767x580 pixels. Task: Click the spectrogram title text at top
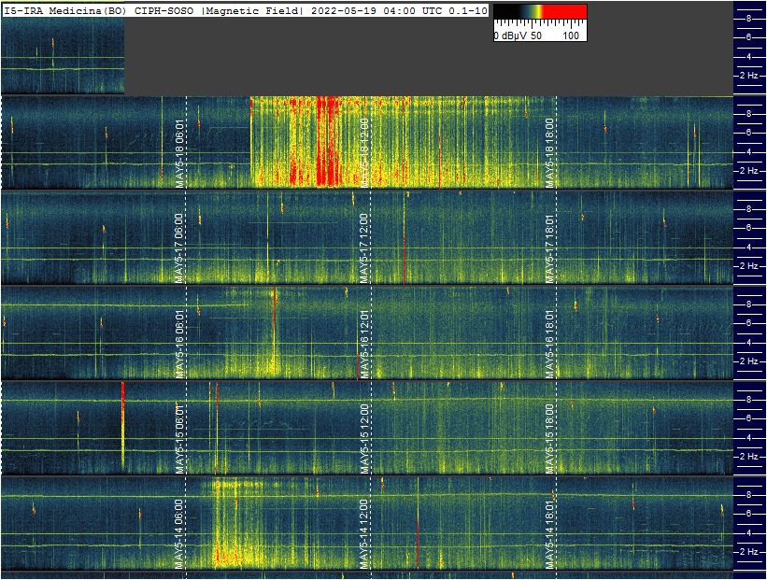[x=245, y=9]
